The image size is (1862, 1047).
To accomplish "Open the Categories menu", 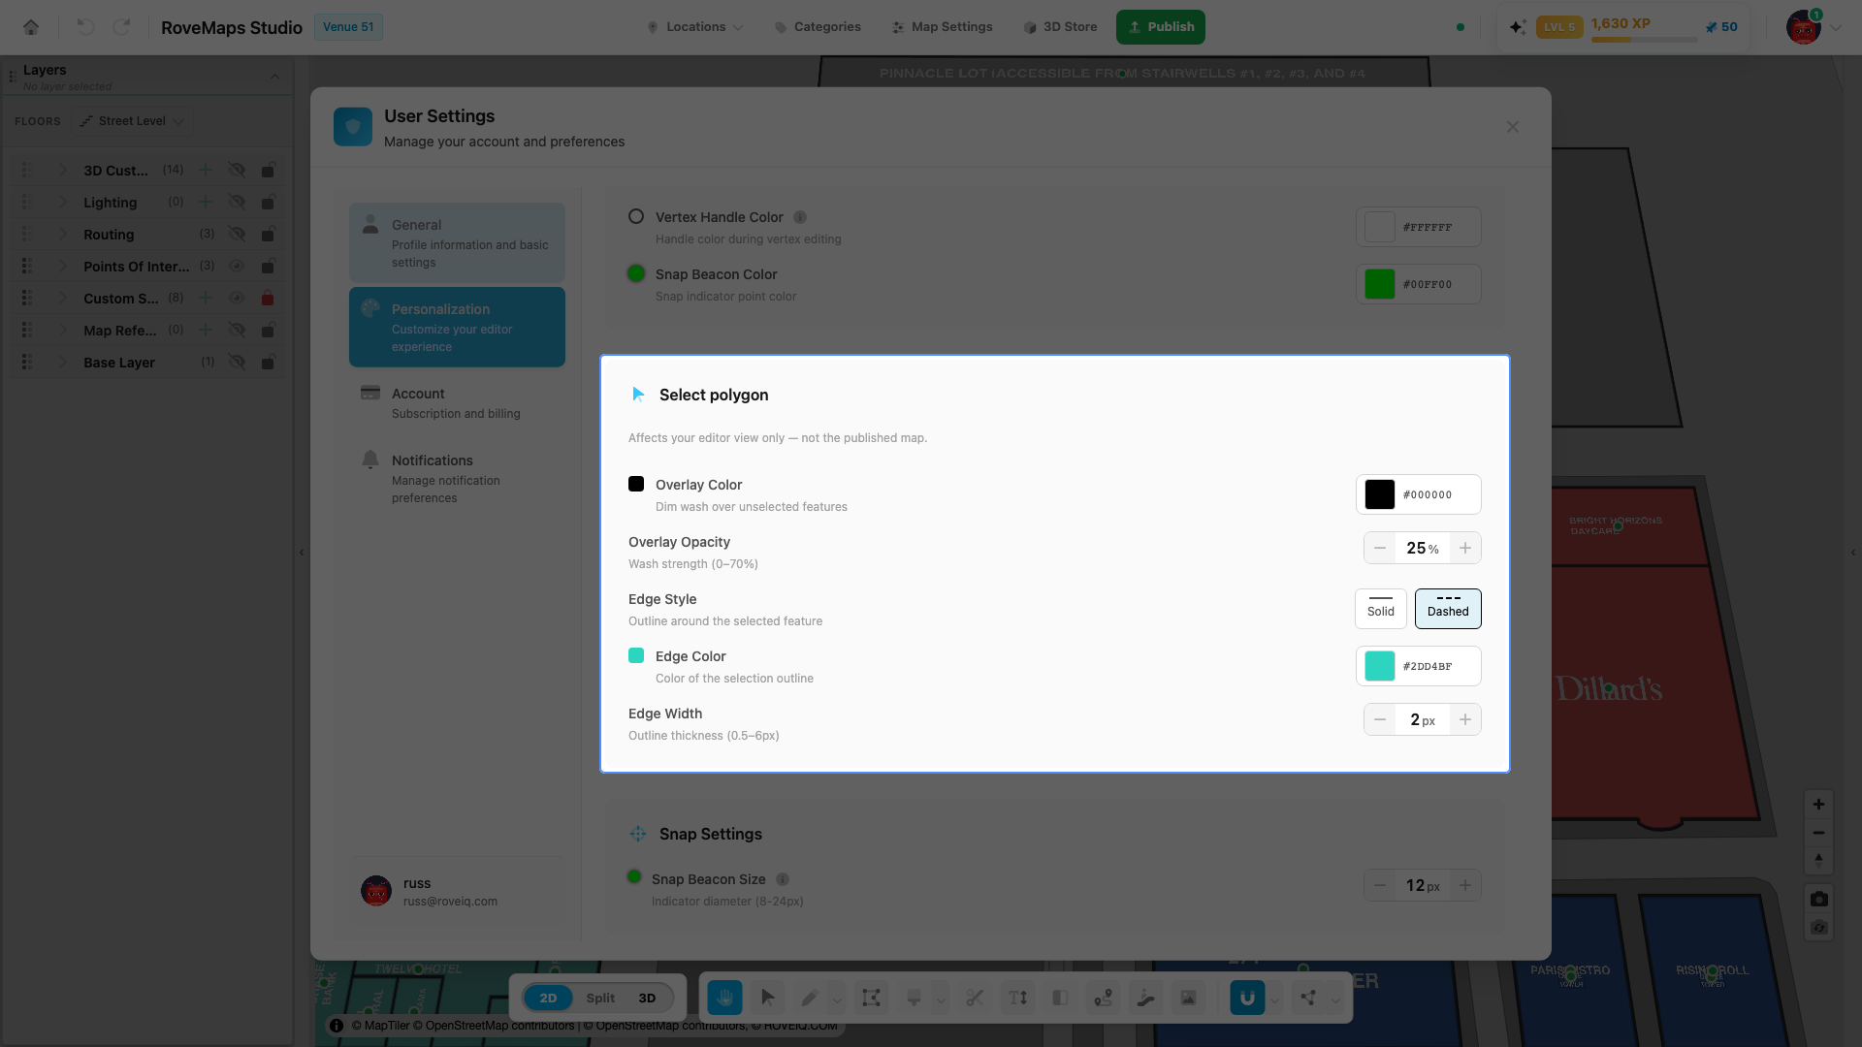I will pos(818,27).
